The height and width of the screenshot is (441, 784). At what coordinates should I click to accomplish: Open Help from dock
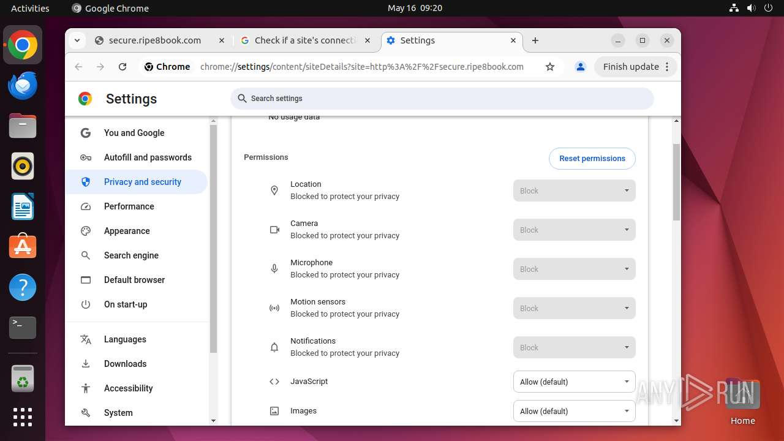tap(23, 287)
